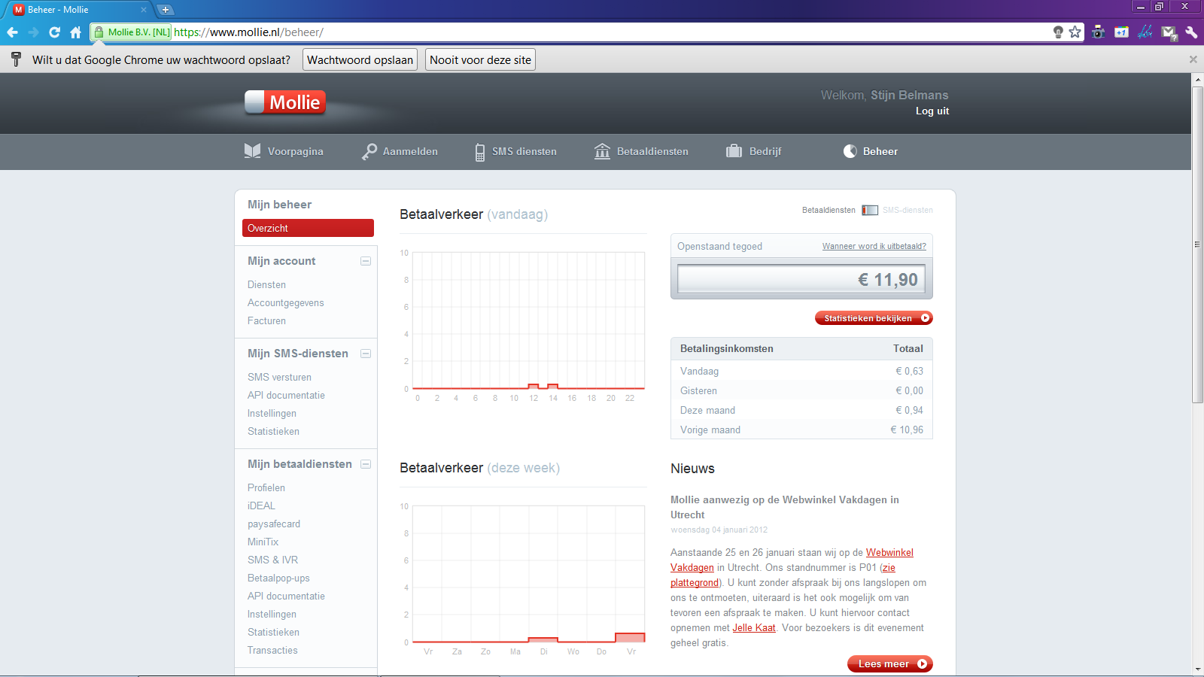The height and width of the screenshot is (677, 1204).
Task: Open MiniTix in sidebar
Action: [x=263, y=542]
